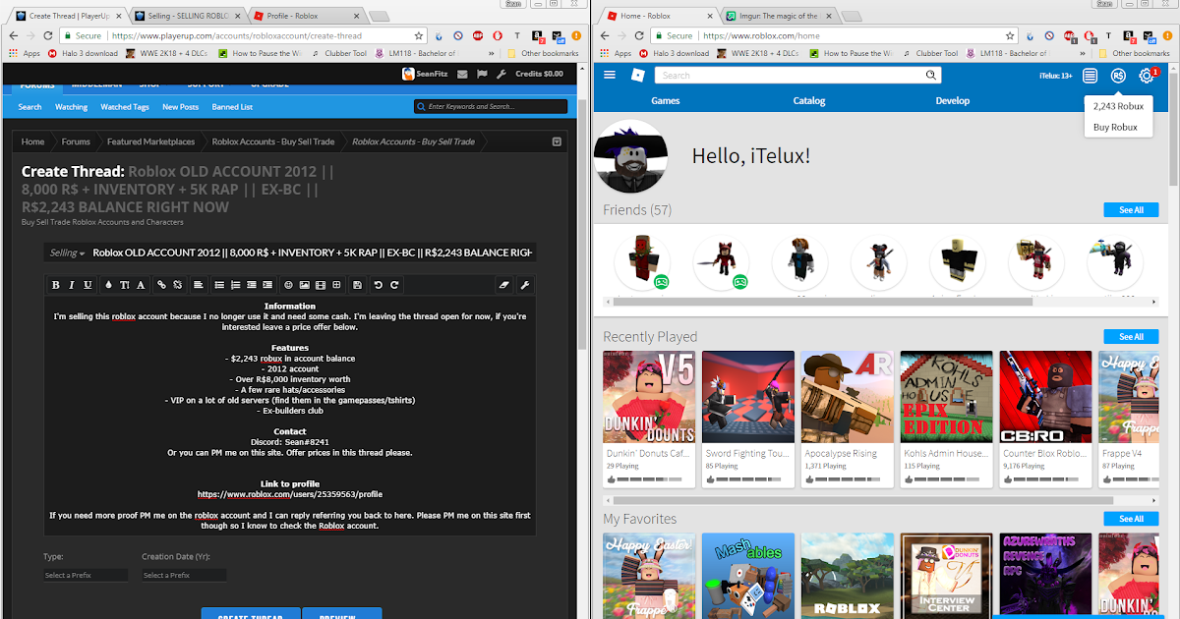Screen dimensions: 1180x619
Task: Open Watched Tags on PlayerUp
Action: (125, 107)
